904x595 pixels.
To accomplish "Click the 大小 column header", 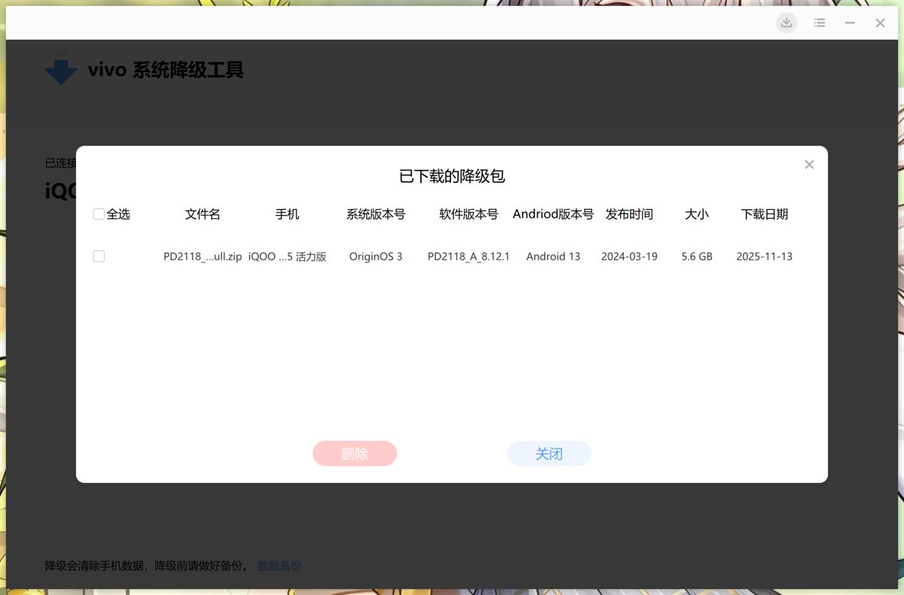I will (x=697, y=214).
